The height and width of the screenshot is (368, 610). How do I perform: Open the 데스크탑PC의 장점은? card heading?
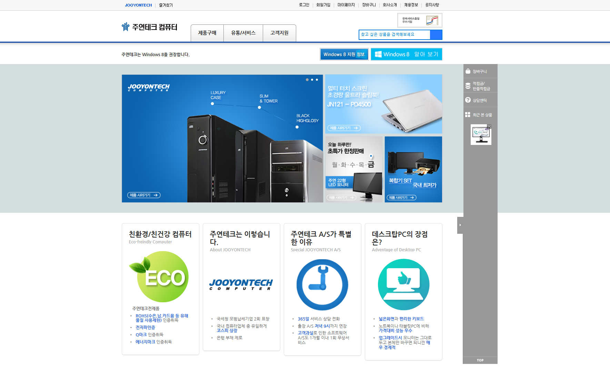coord(400,238)
